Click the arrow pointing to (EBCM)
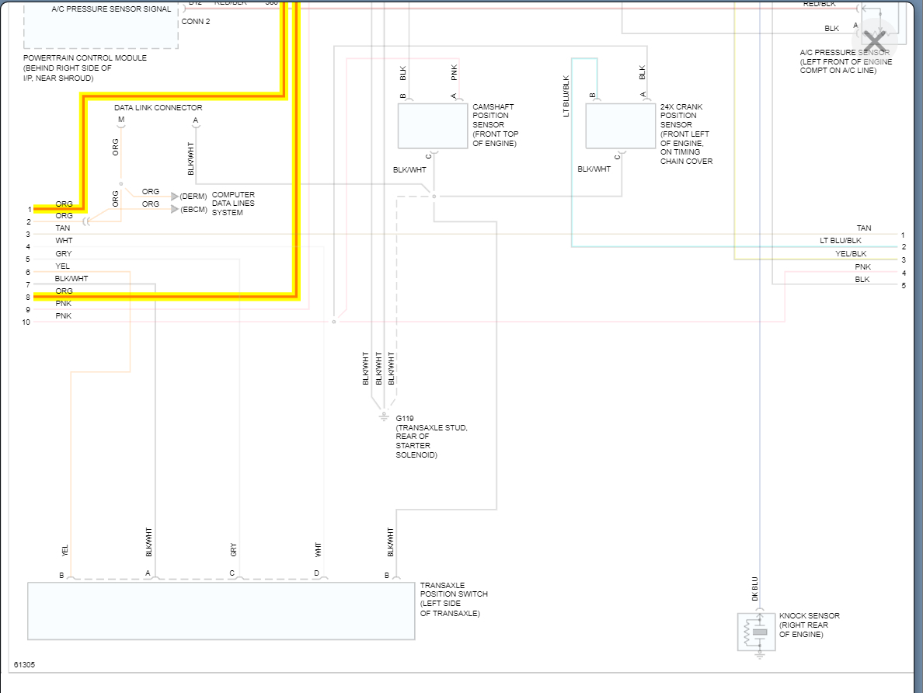This screenshot has width=923, height=693. (x=174, y=209)
